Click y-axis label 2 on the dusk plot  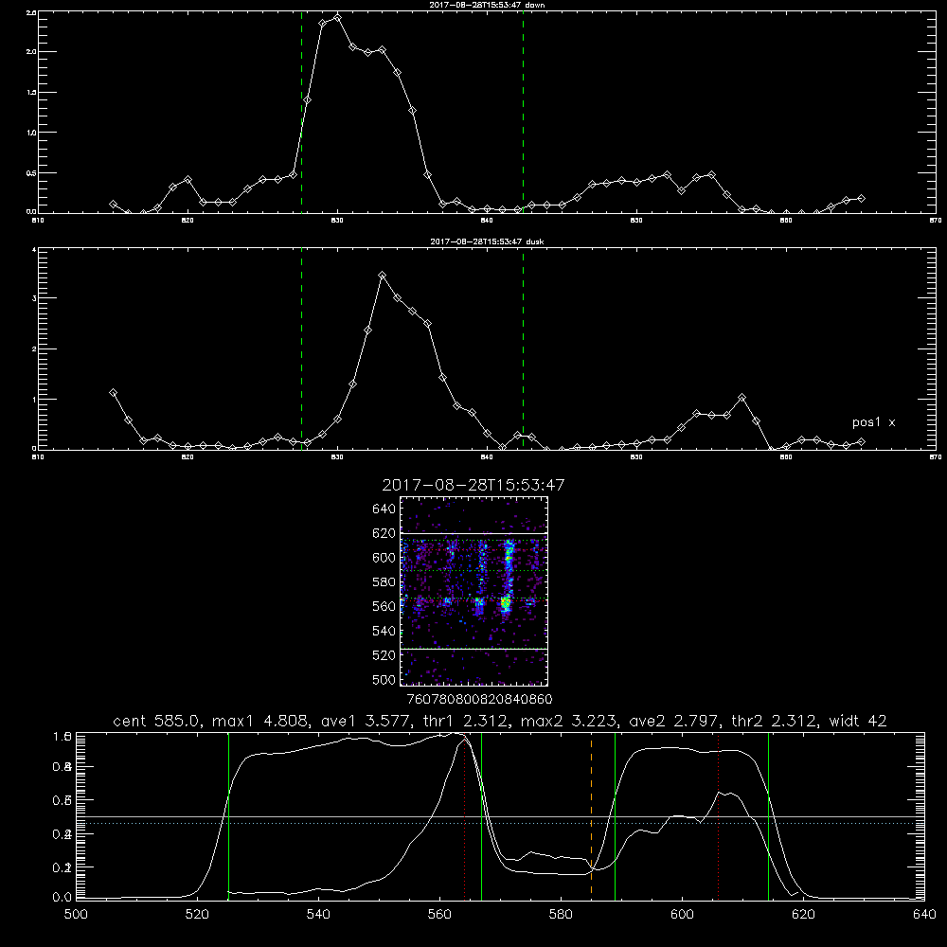tap(34, 349)
